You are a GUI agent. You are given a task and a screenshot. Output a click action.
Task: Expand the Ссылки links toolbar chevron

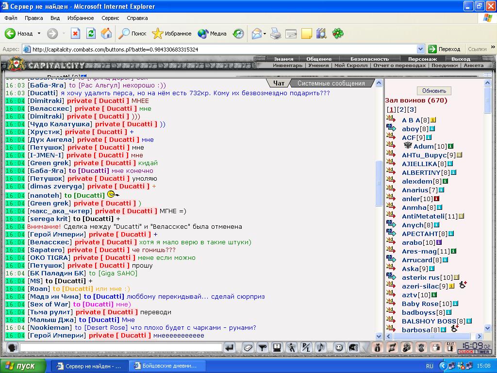tap(493, 47)
